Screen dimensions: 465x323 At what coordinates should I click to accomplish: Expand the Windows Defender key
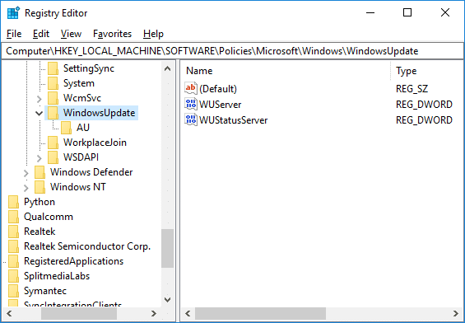[x=26, y=173]
